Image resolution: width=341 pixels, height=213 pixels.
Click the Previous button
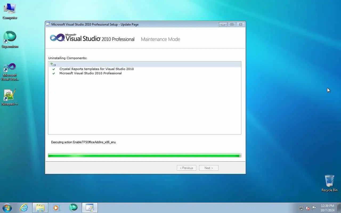(x=186, y=168)
